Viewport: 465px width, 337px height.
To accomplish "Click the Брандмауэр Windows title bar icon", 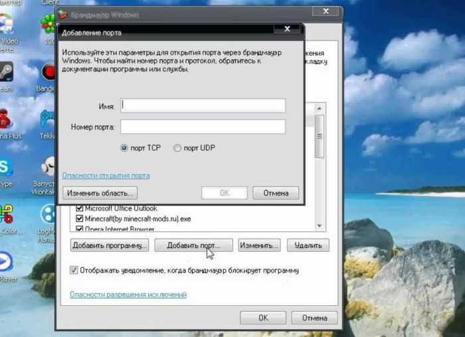I will [x=62, y=15].
